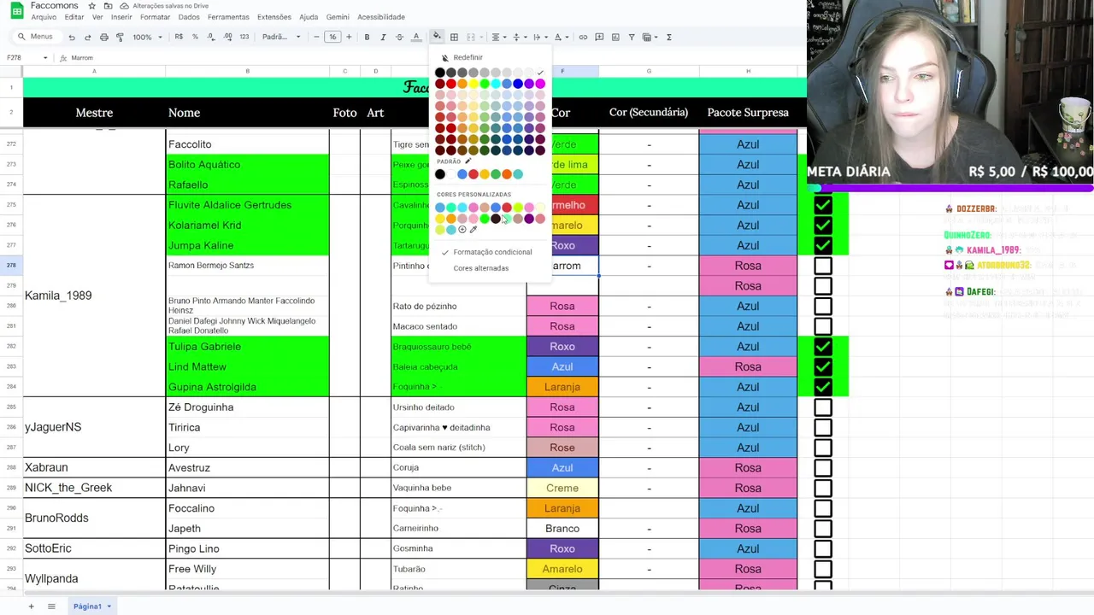
Task: Apply currency format with the R$ button
Action: pos(179,37)
